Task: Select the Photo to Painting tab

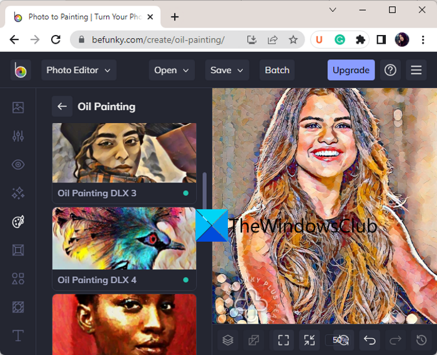Action: click(x=83, y=17)
